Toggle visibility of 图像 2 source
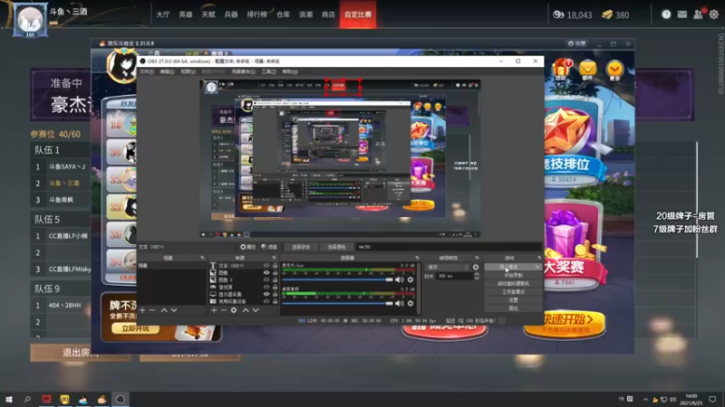The height and width of the screenshot is (407, 725). point(266,279)
